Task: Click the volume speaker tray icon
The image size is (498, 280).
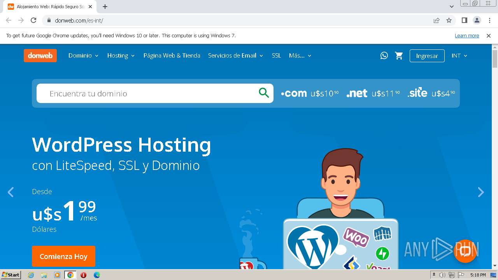Action: click(x=442, y=275)
